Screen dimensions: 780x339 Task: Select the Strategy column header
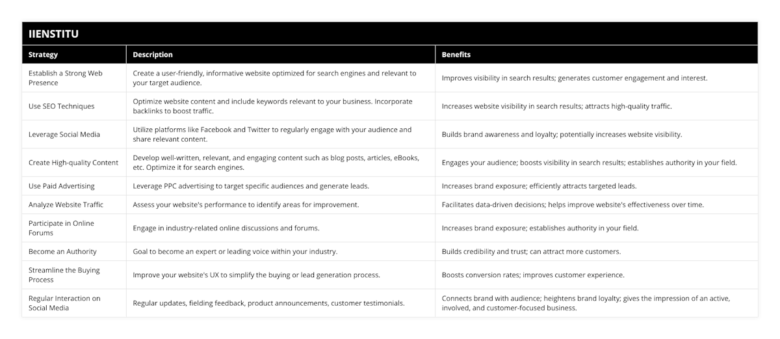point(43,55)
